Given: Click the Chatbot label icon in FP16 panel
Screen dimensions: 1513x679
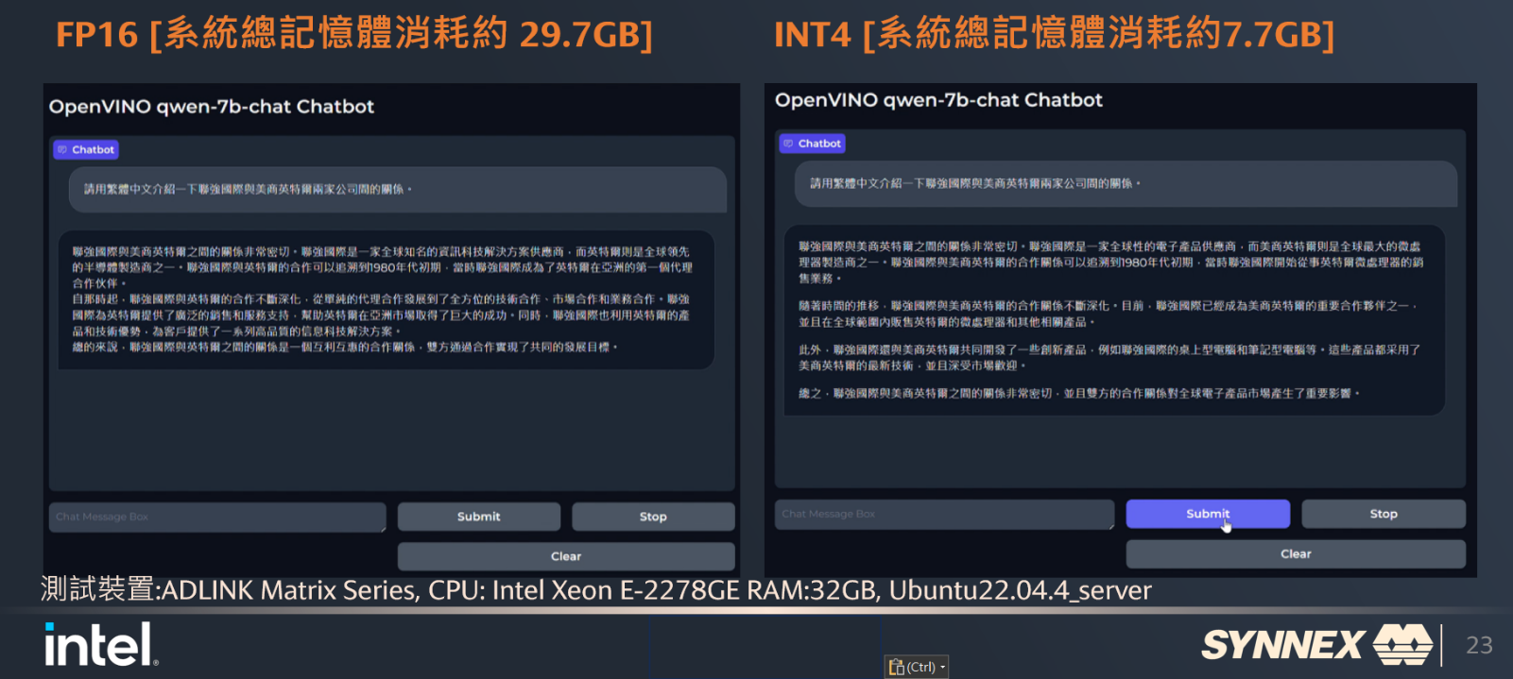Looking at the screenshot, I should pos(62,149).
